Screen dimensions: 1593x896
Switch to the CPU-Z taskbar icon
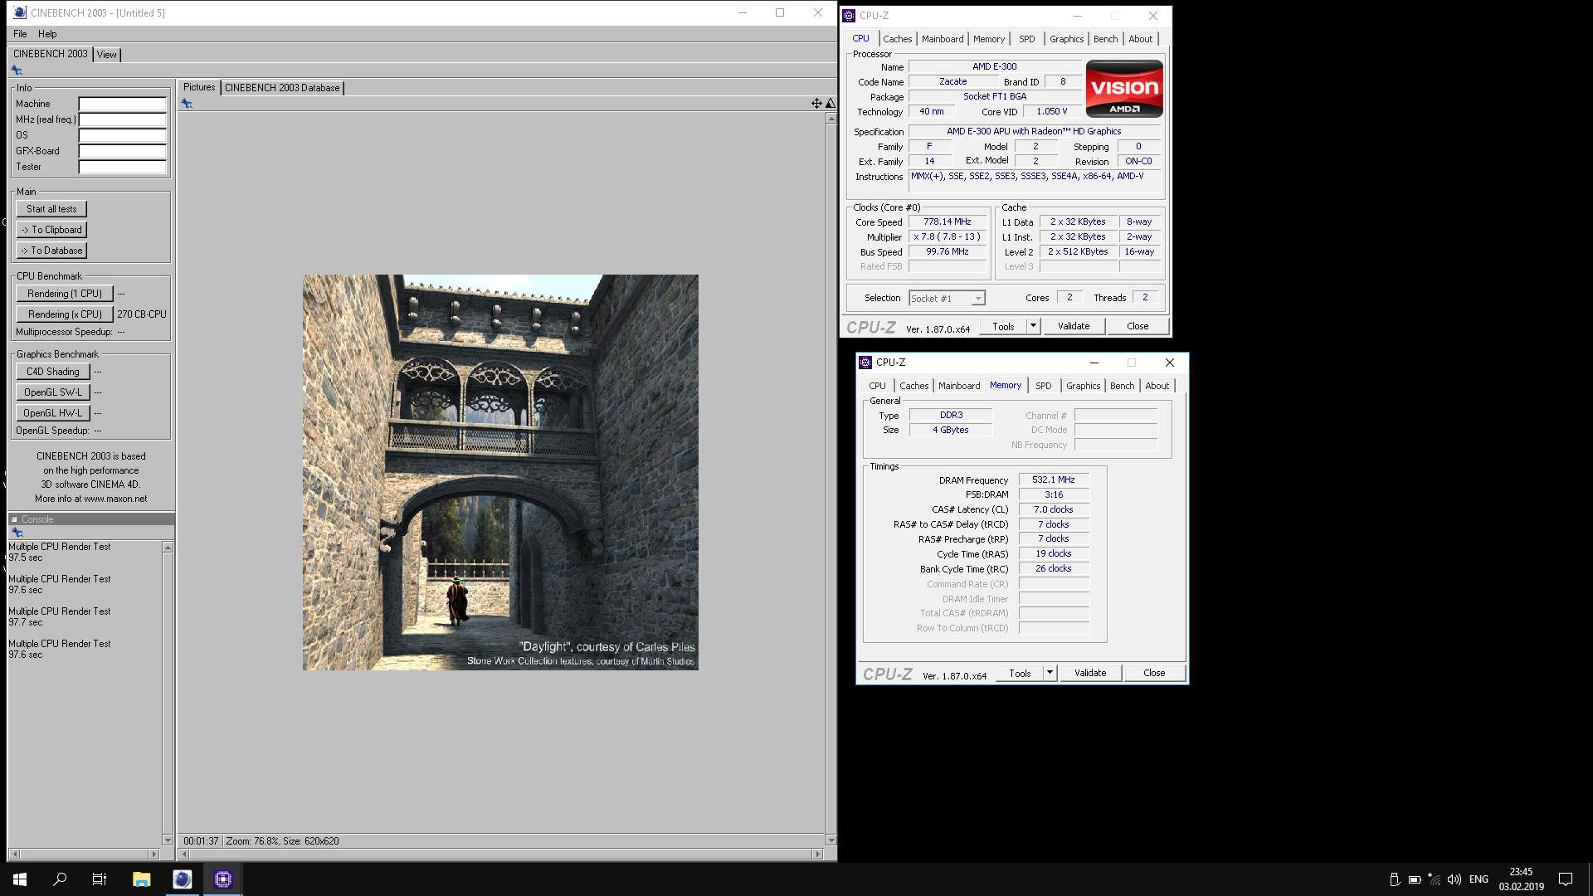coord(222,879)
